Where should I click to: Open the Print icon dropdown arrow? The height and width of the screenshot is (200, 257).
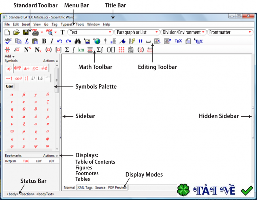point(42,32)
